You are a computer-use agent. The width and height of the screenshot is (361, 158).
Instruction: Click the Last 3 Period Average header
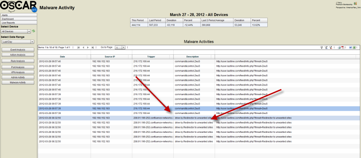[216, 20]
